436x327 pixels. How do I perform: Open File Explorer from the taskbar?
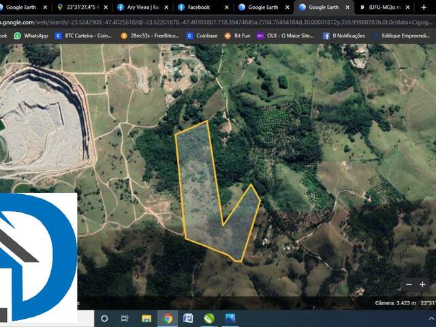pos(146,318)
